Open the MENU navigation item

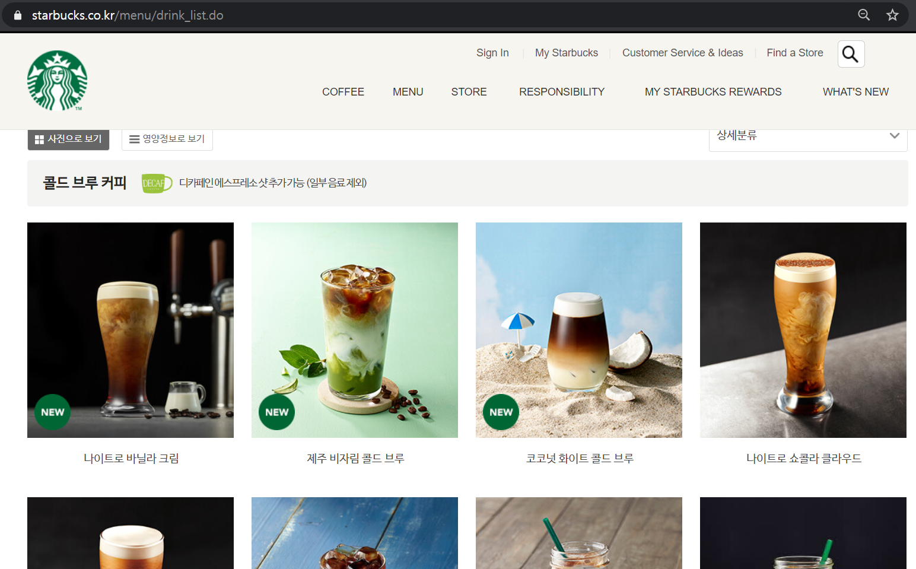click(x=408, y=92)
